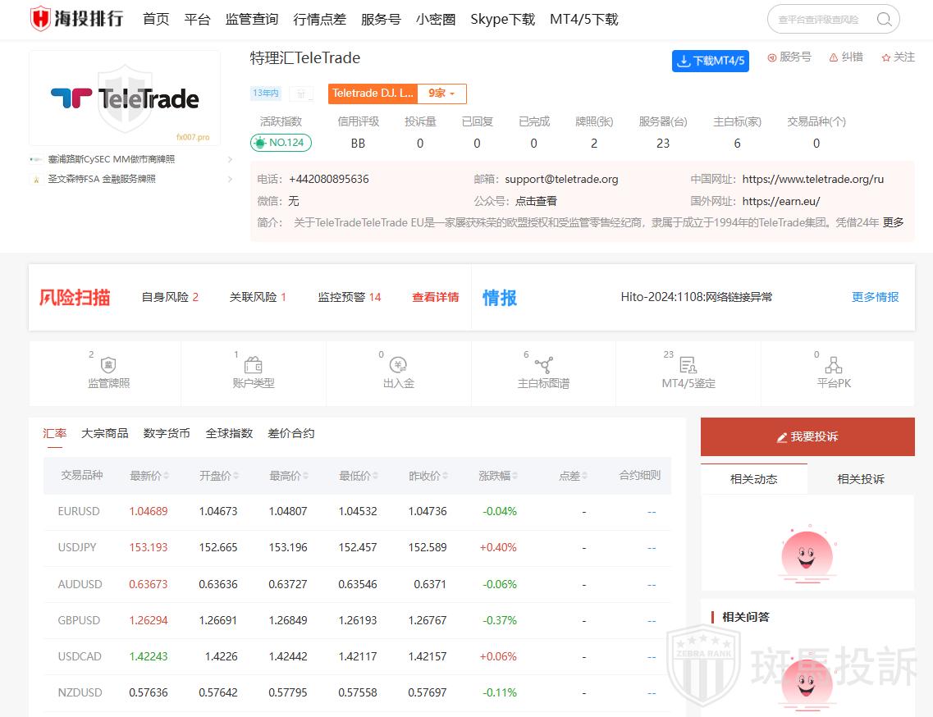
Task: Expand the CySEC license row arrow
Action: click(230, 159)
